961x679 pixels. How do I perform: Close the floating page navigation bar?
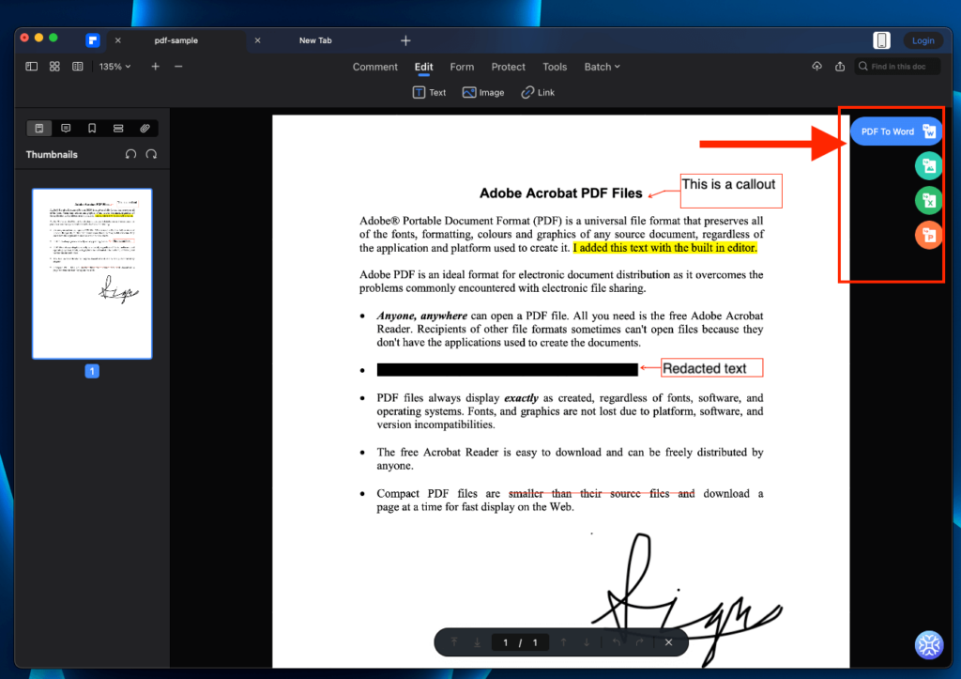[668, 642]
